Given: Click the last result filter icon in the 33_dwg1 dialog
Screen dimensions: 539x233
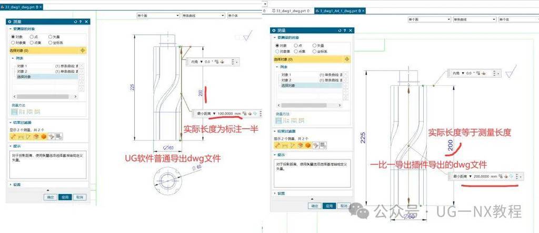Looking at the screenshot, I should click(59, 136).
